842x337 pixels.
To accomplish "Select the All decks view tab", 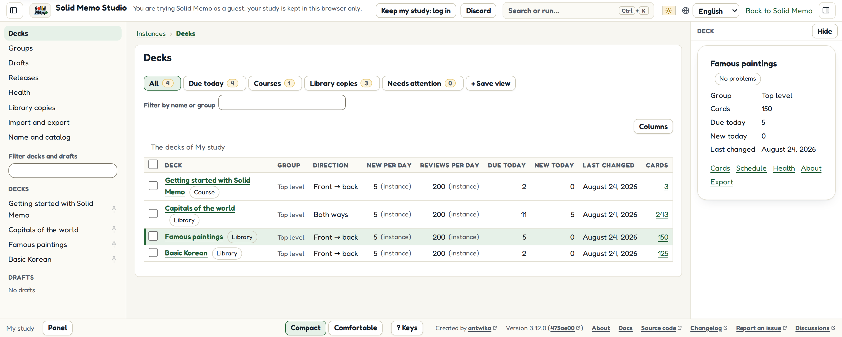I will 162,83.
